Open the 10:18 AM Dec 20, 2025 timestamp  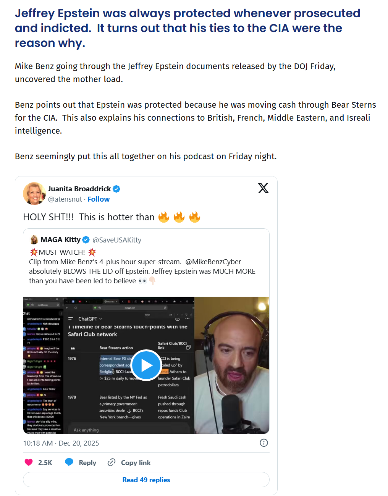[61, 443]
